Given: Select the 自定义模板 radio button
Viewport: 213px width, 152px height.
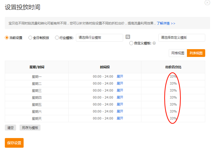Looking at the screenshot, I should click(131, 43).
